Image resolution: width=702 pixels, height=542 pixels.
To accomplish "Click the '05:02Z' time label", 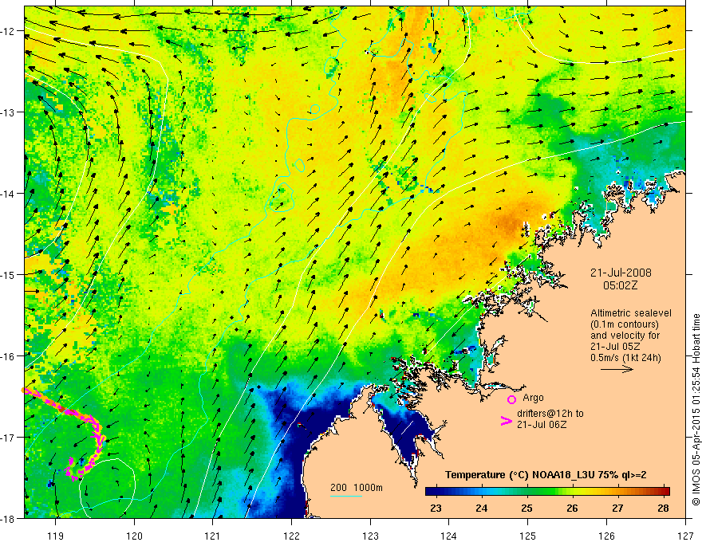I will 620,285.
